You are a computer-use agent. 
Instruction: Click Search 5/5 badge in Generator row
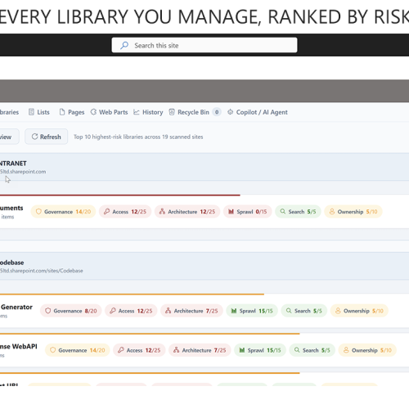point(304,311)
